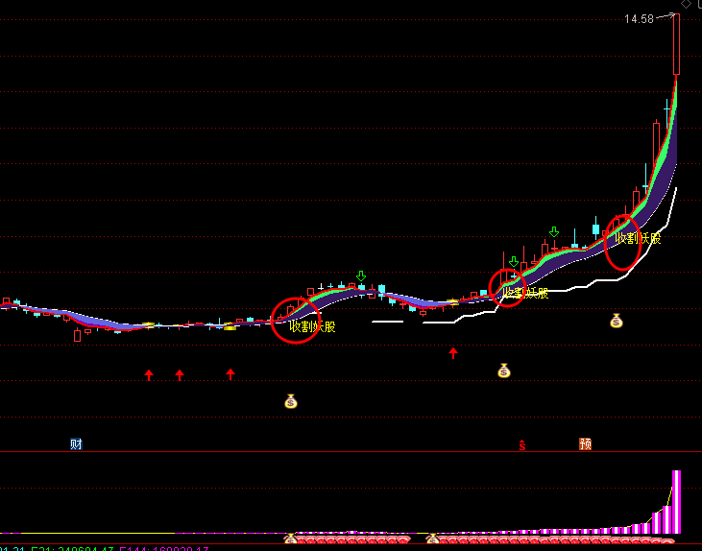This screenshot has height=551, width=702.
Task: Click the red S marker above the volume pane
Action: tap(522, 444)
